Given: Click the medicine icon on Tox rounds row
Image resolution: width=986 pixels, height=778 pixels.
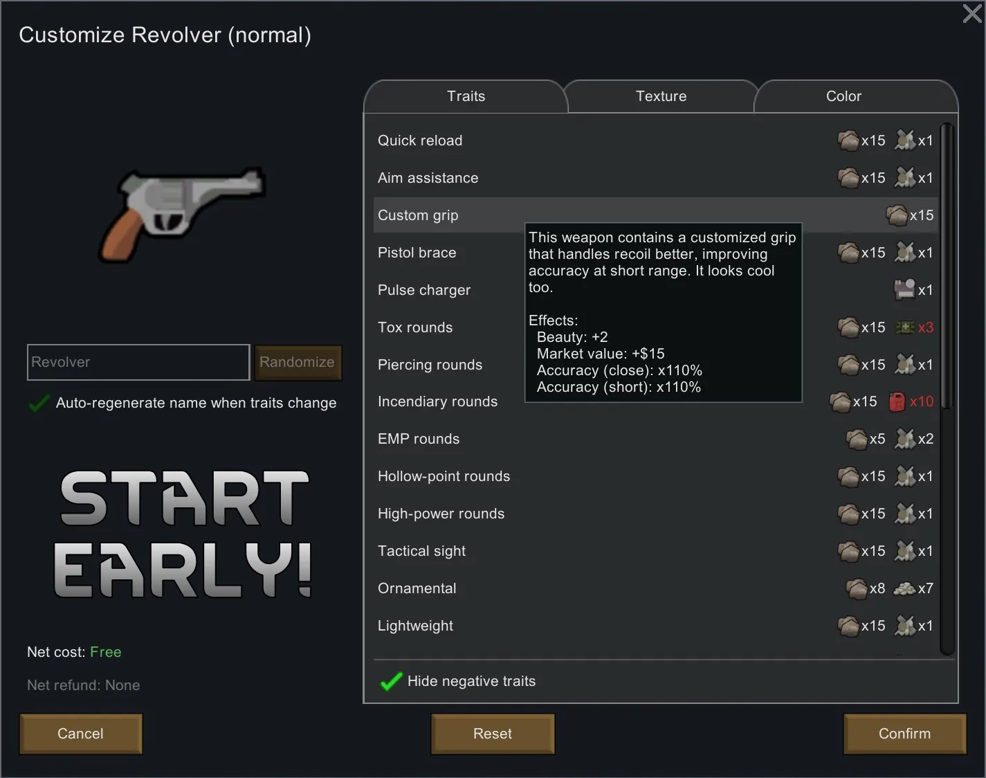Looking at the screenshot, I should pos(904,327).
